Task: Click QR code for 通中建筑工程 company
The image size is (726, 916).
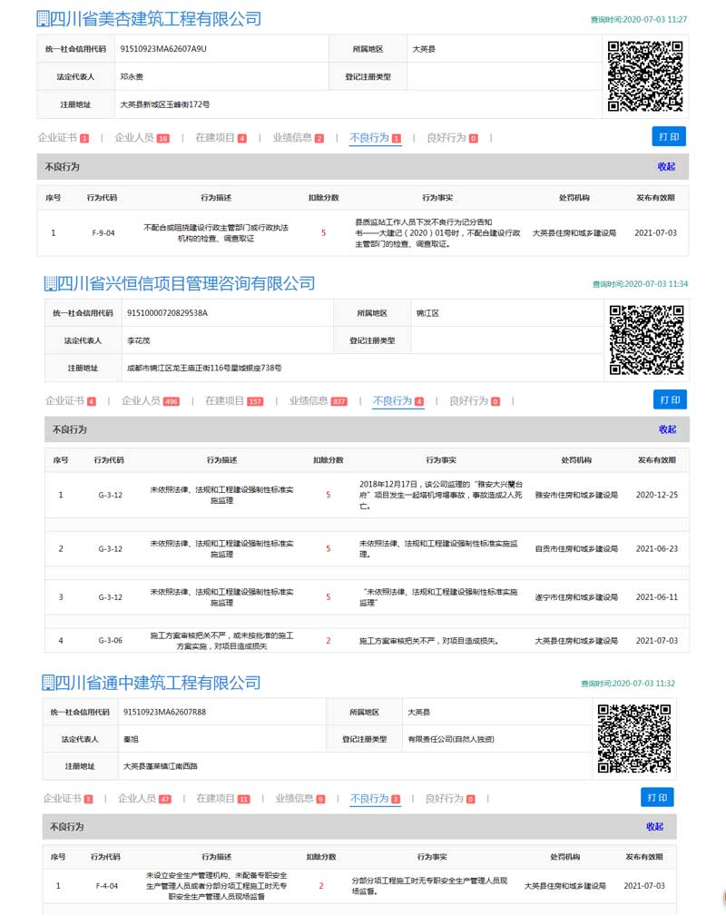Action: click(633, 738)
